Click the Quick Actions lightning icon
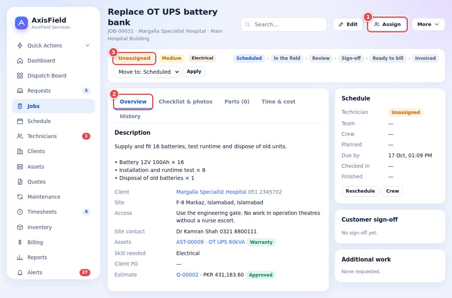 [20, 46]
